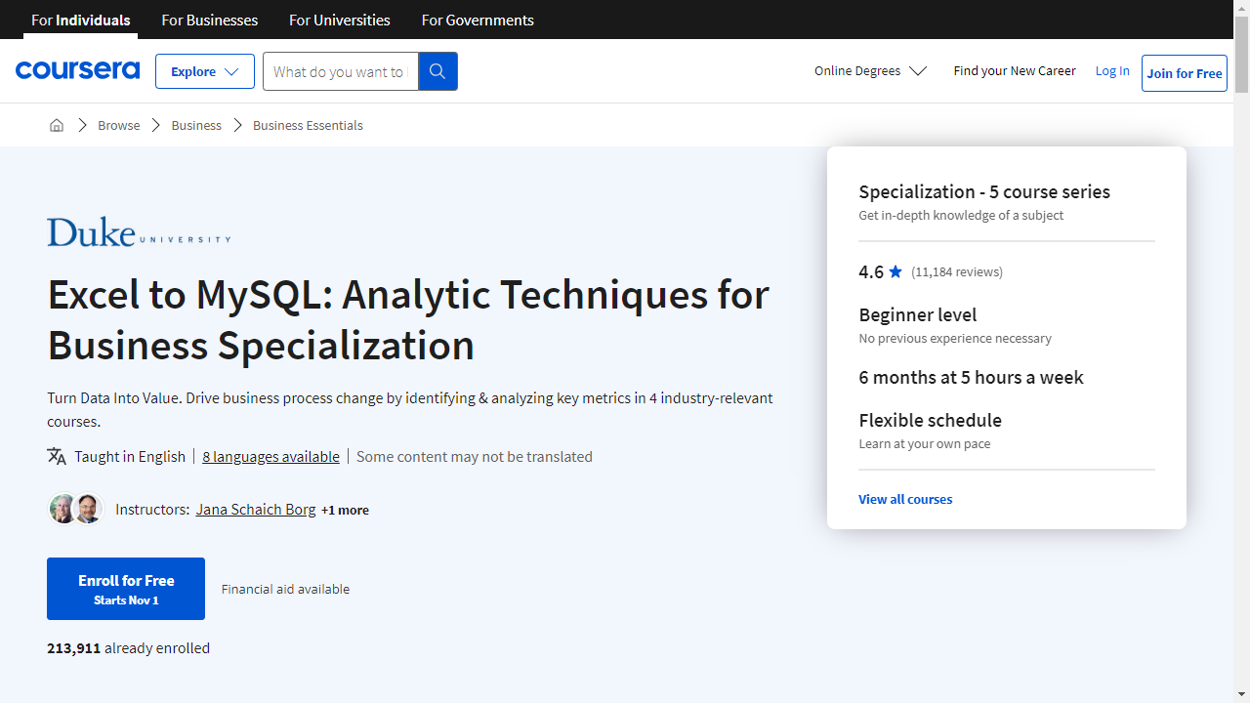Click Enroll for Free button
This screenshot has width=1250, height=703.
126,589
